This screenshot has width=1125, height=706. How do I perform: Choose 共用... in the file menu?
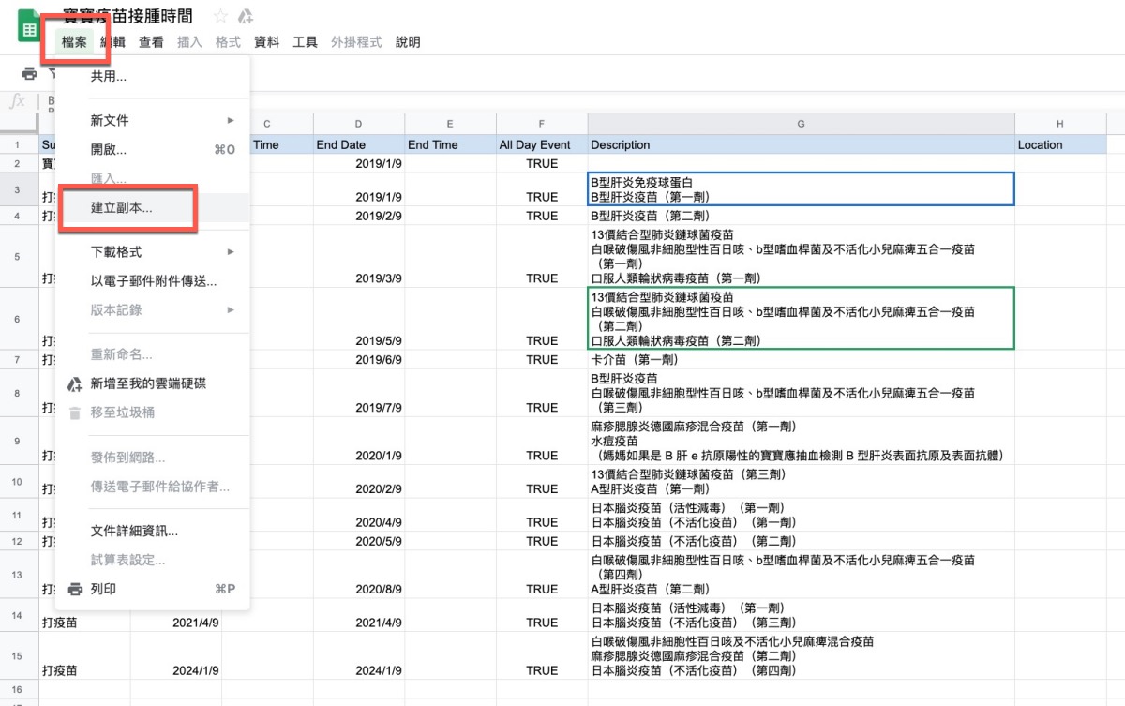click(x=109, y=77)
